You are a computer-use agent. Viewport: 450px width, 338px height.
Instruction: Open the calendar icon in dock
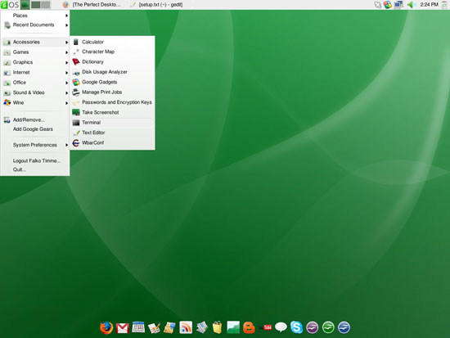point(138,327)
